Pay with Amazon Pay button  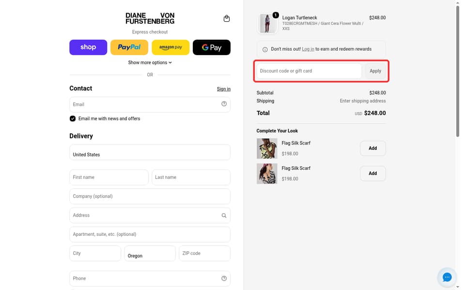click(170, 47)
